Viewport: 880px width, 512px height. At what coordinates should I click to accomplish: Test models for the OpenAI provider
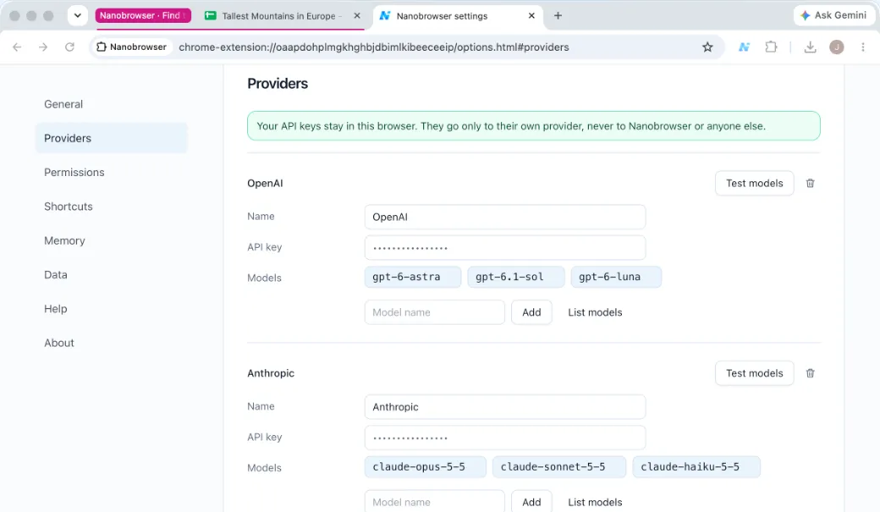(754, 183)
